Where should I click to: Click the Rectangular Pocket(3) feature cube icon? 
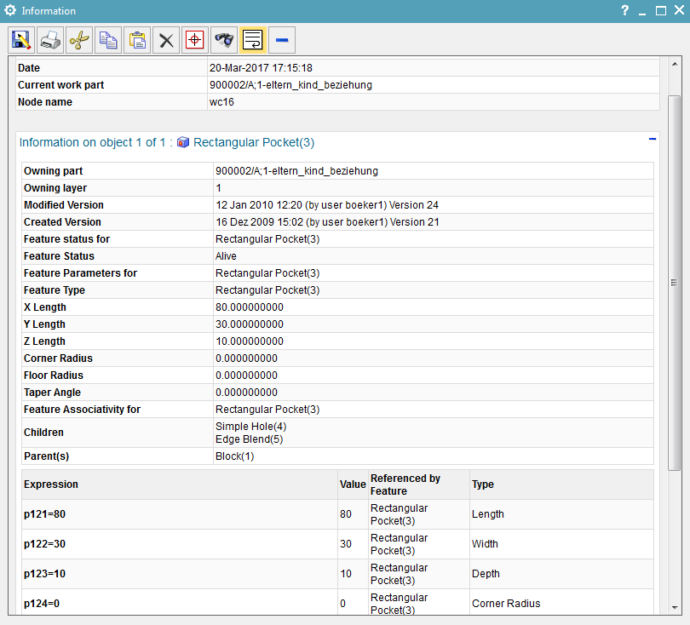pos(183,142)
